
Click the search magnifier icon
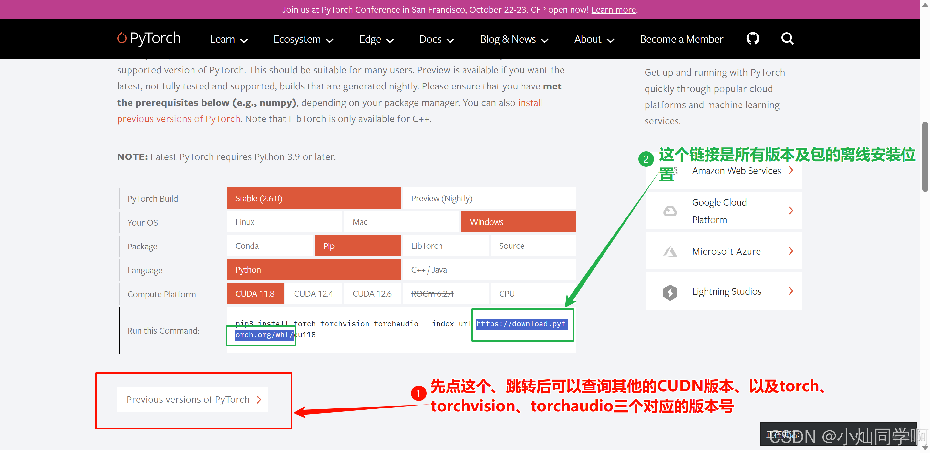tap(787, 39)
